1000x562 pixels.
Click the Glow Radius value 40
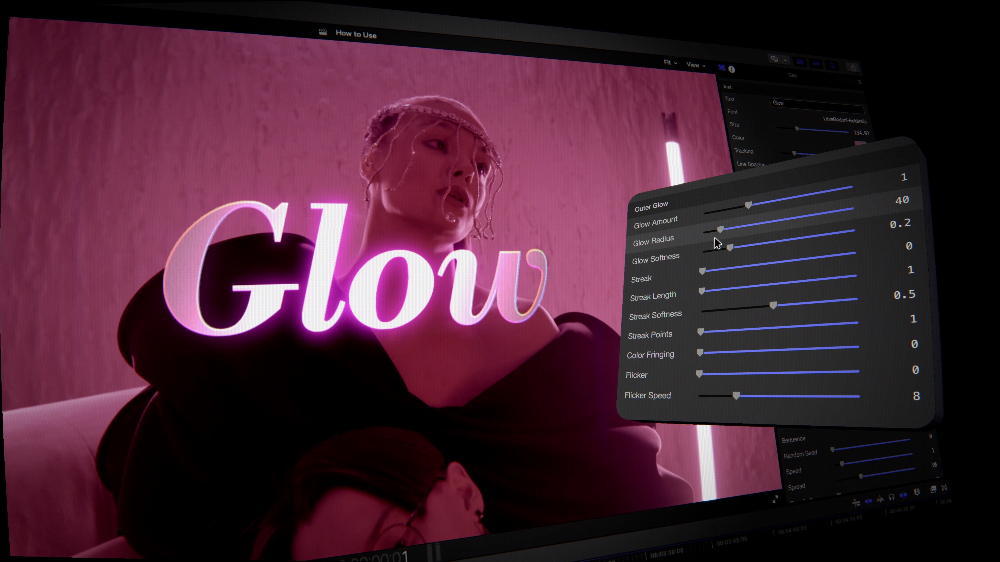tap(902, 200)
